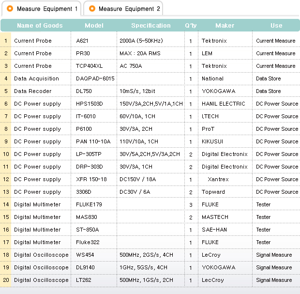The image size is (300, 294).
Task: Select model DAQPAD-6015 cell
Action: pos(95,78)
